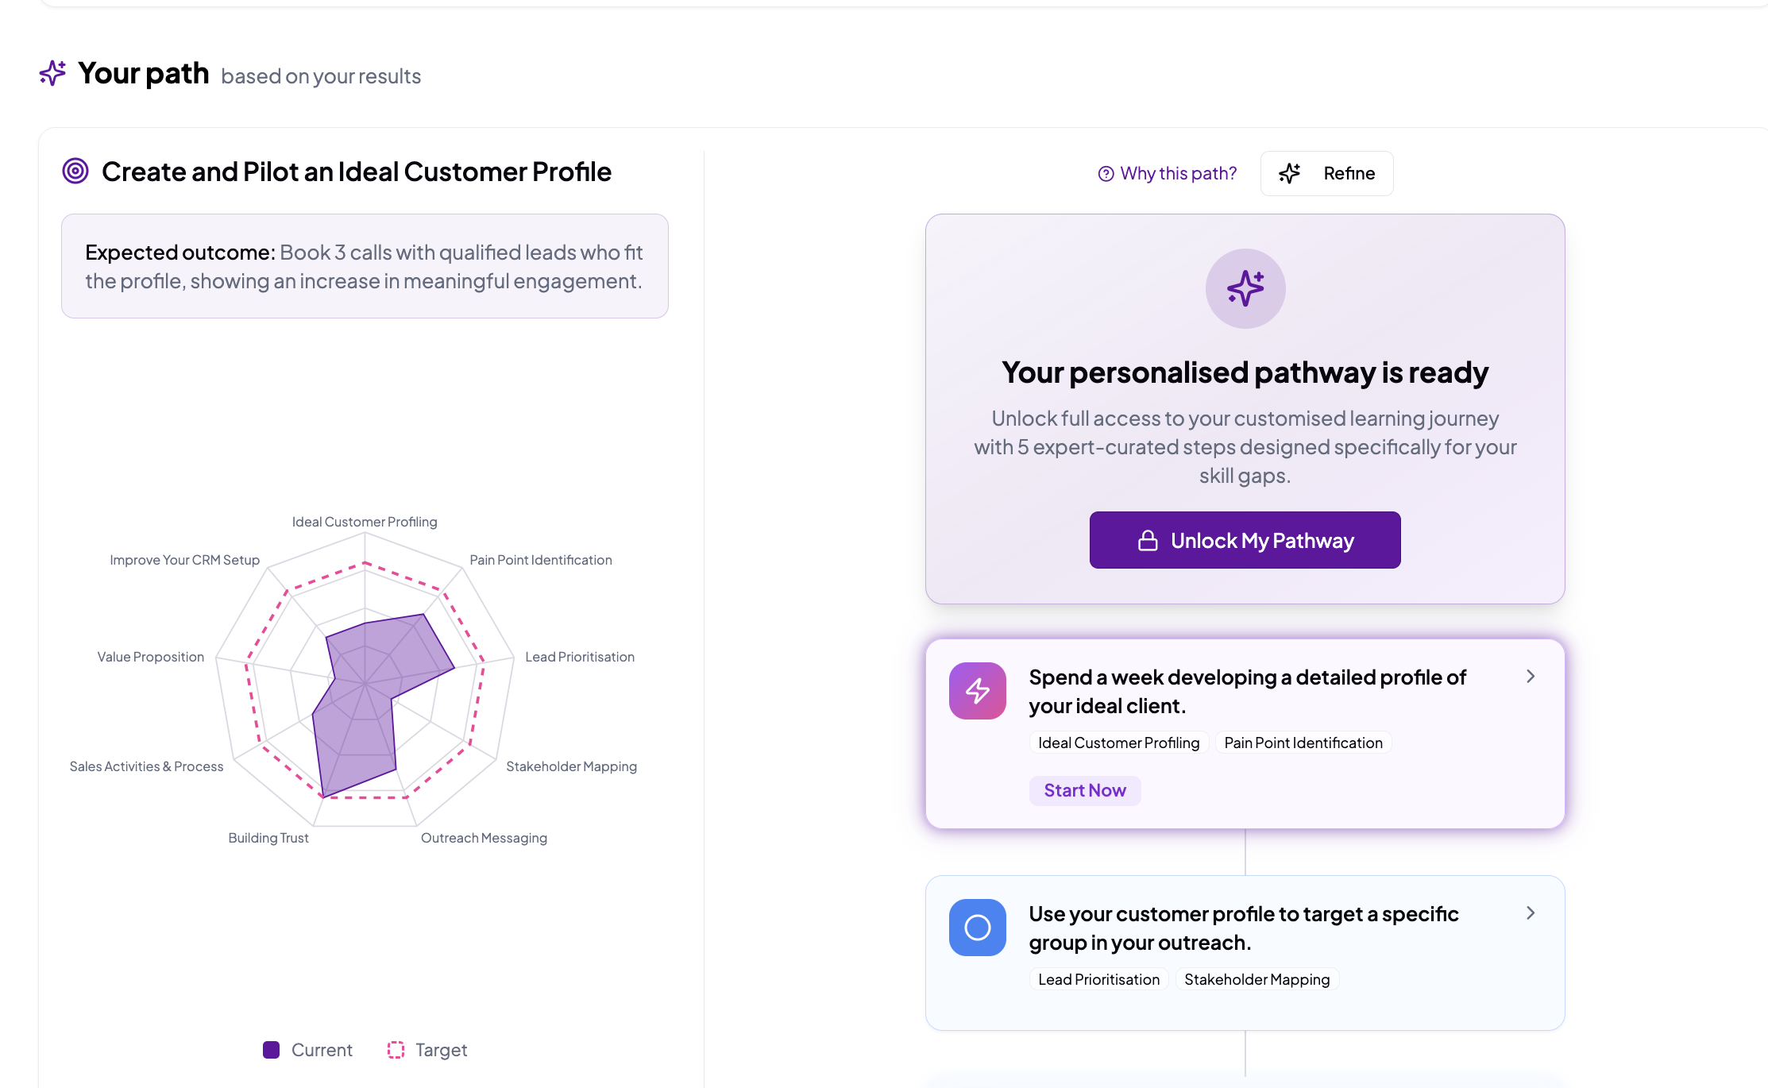This screenshot has height=1088, width=1768.
Task: Expand the "Use your customer profile" step card
Action: pyautogui.click(x=1531, y=912)
